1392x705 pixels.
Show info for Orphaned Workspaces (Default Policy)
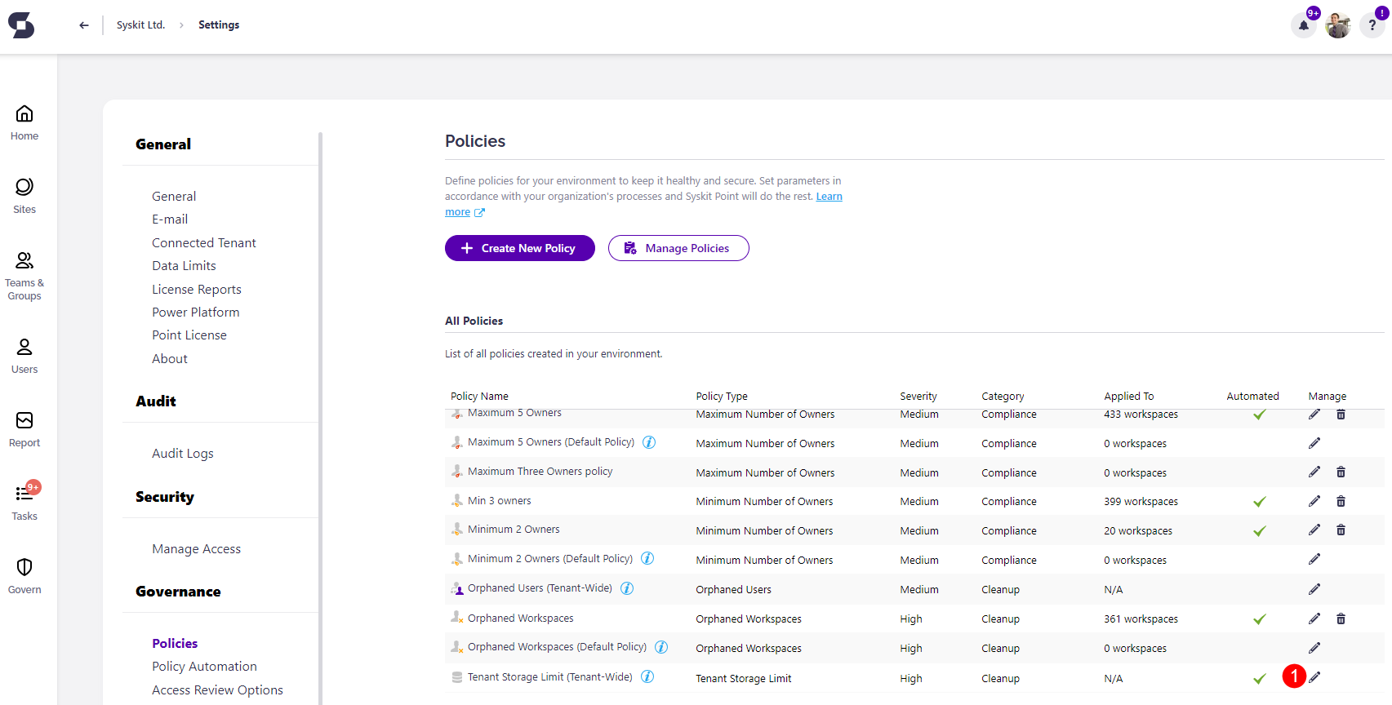[x=661, y=647]
